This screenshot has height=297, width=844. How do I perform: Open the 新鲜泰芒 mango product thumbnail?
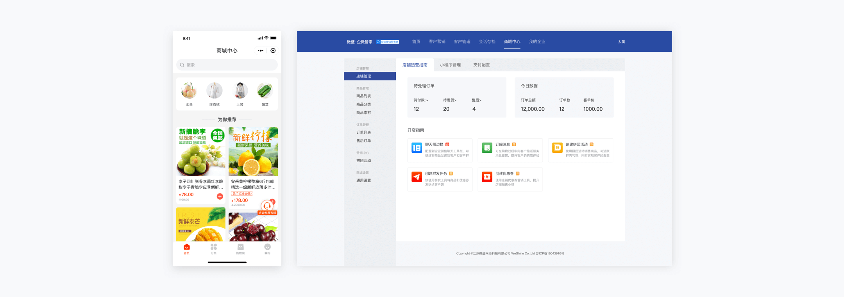pyautogui.click(x=201, y=224)
